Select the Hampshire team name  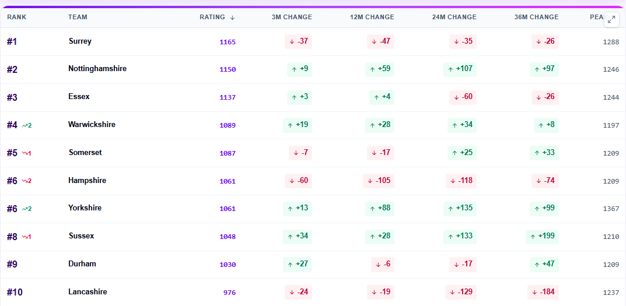tap(88, 180)
